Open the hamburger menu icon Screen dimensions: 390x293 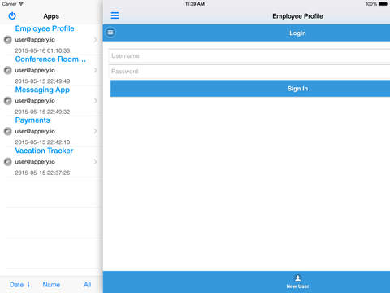(x=115, y=15)
